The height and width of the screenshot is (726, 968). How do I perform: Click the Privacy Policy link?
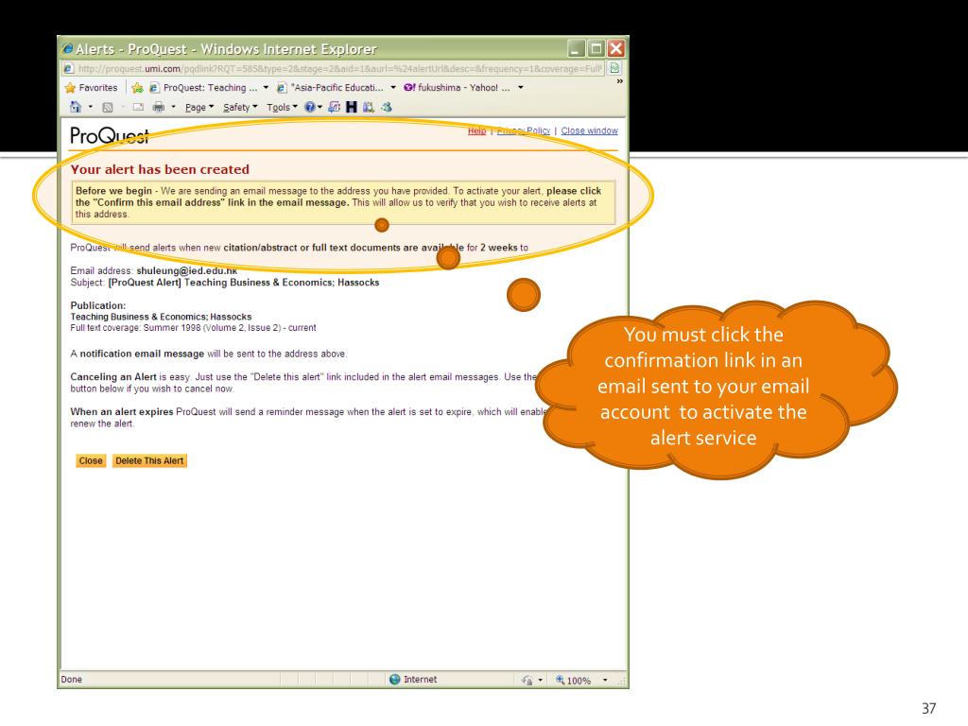pos(524,130)
